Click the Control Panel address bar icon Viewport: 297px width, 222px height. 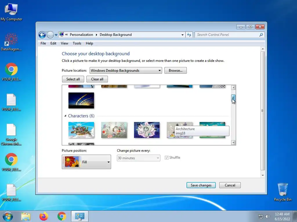click(x=61, y=34)
